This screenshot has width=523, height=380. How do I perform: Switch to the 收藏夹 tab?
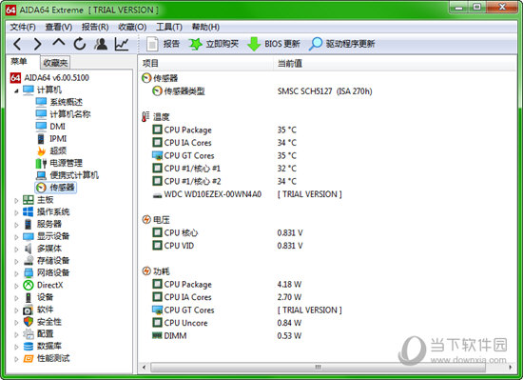point(55,63)
